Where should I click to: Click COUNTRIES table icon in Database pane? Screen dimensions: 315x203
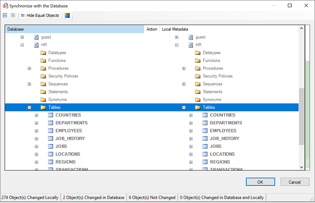pos(51,115)
